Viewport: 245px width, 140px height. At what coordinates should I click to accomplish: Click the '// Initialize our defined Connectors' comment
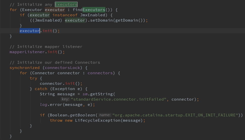tap(55, 62)
